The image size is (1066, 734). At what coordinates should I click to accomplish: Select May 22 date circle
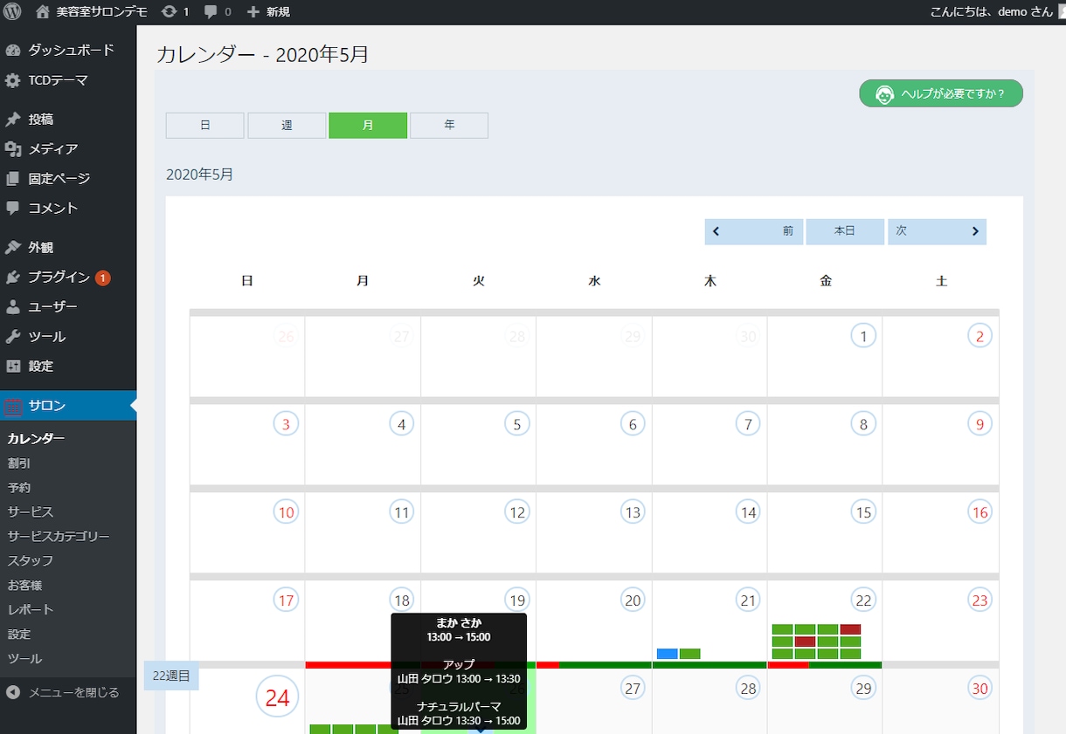coord(863,600)
